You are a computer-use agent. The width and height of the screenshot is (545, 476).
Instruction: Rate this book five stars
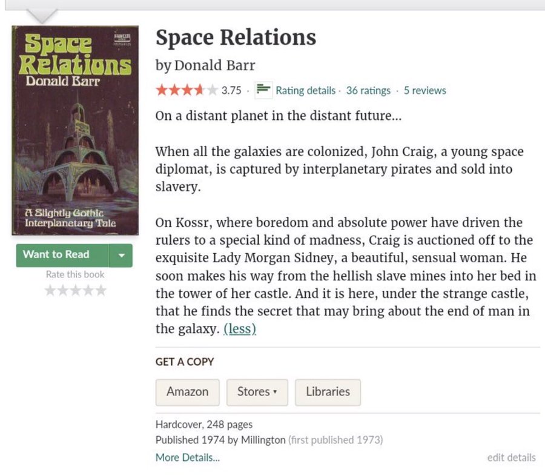(x=101, y=291)
